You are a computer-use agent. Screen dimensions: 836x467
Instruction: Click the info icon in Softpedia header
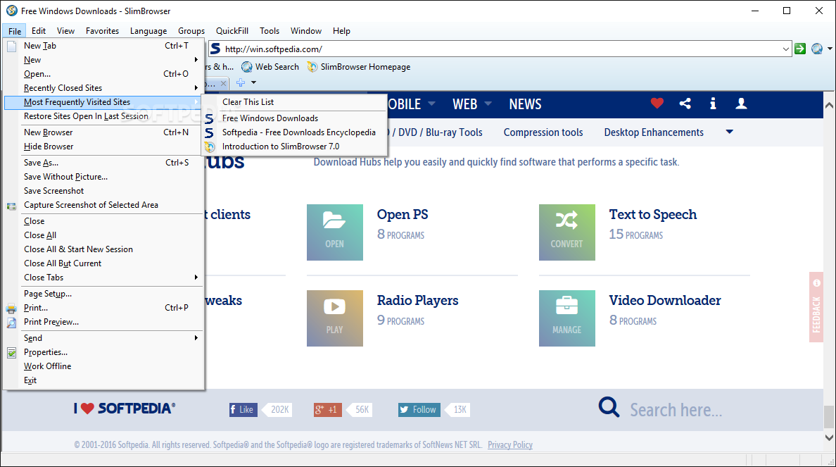point(713,104)
